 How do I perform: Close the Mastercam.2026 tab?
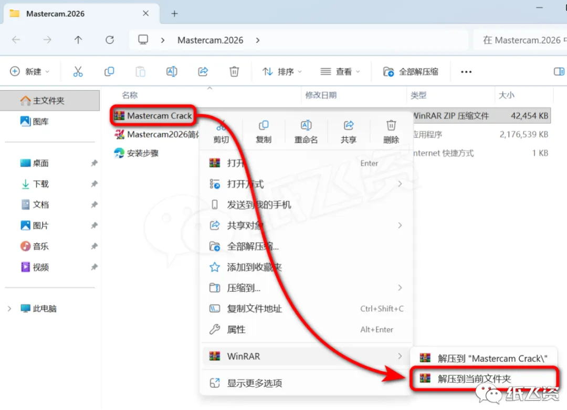click(x=146, y=13)
